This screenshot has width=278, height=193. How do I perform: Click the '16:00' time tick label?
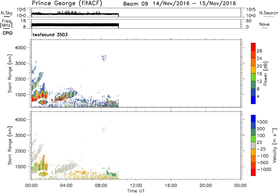tap(171, 186)
